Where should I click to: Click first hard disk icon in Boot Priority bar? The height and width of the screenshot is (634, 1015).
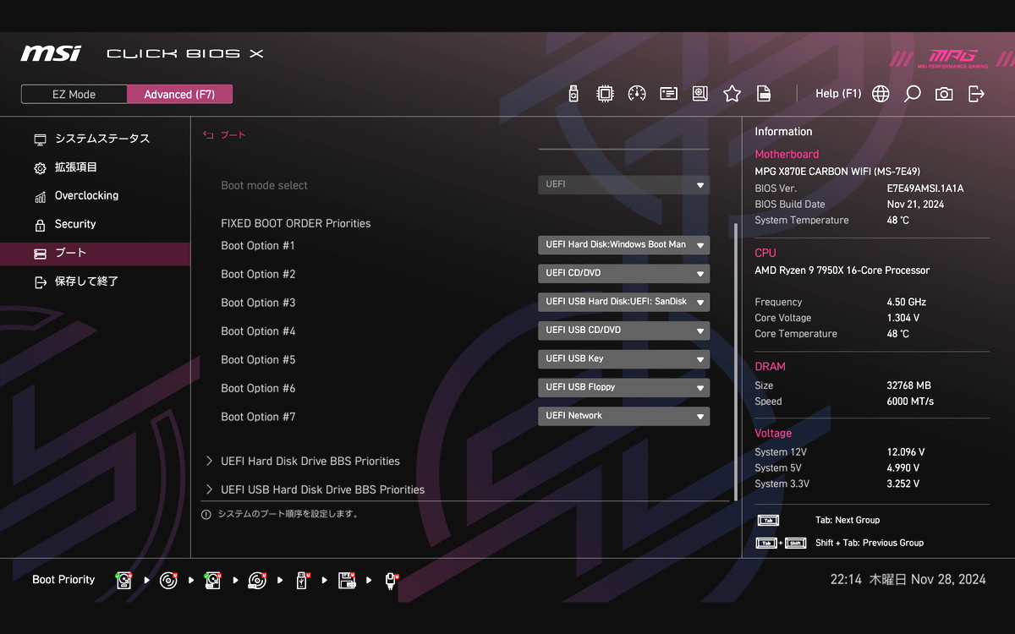[x=124, y=580]
